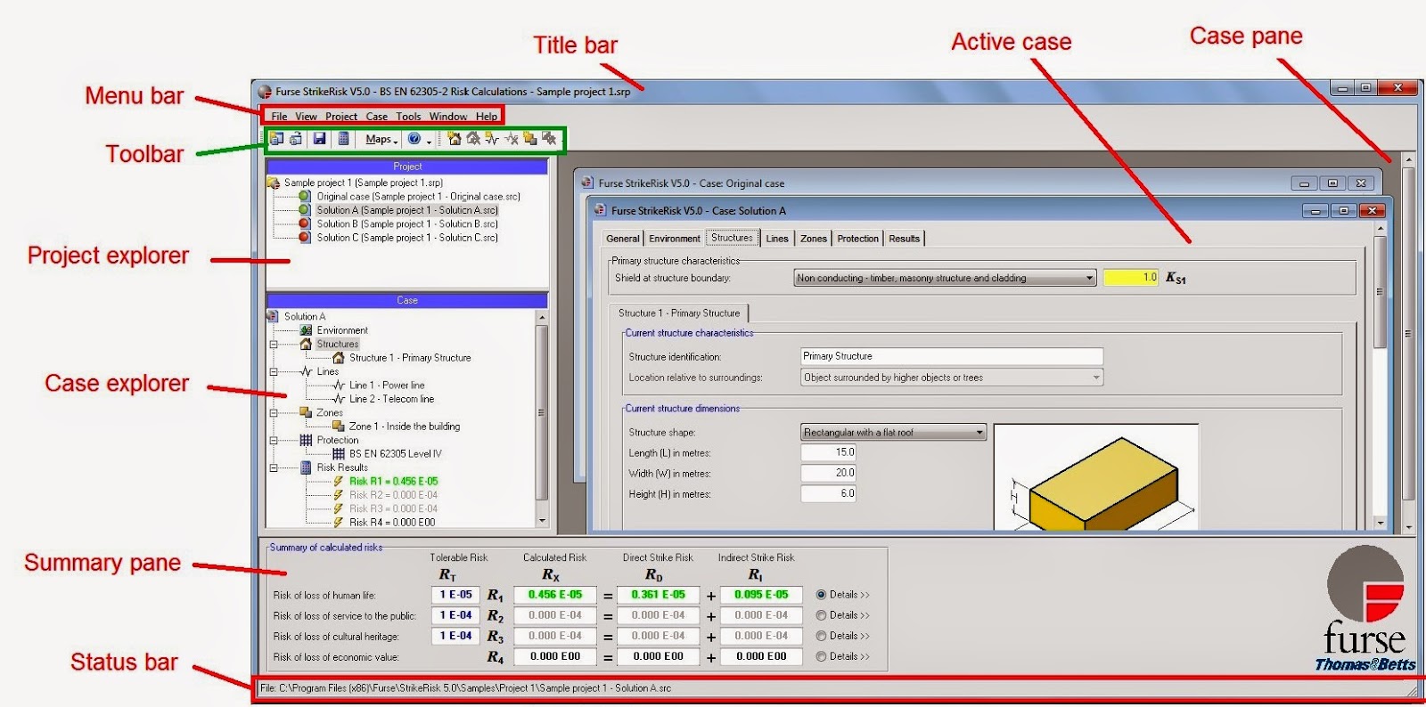Viewport: 1426px width, 707px height.
Task: Click the green status icon beside Original case
Action: 305,196
